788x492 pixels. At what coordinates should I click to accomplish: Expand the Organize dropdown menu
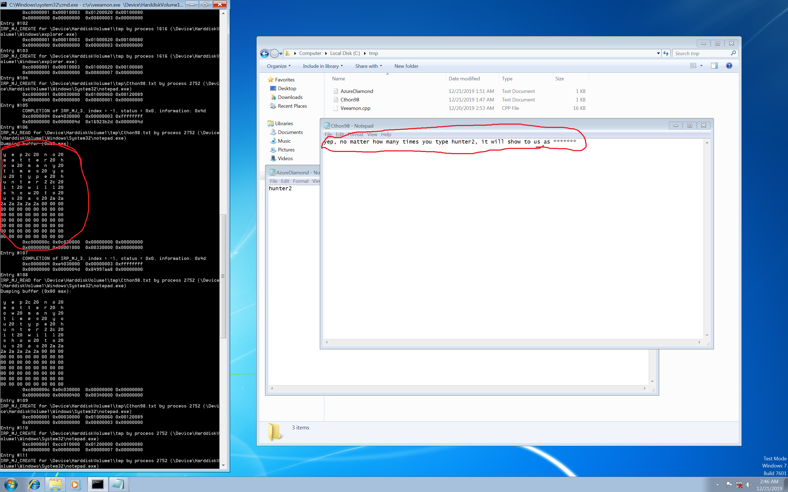click(279, 66)
